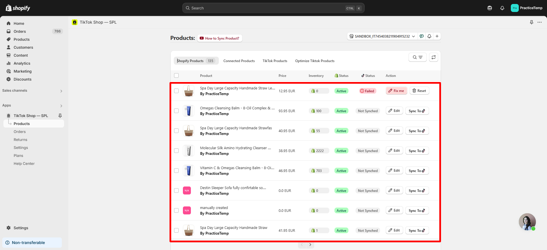Sync Omegas Cleansing Balm to TikTok

click(417, 111)
